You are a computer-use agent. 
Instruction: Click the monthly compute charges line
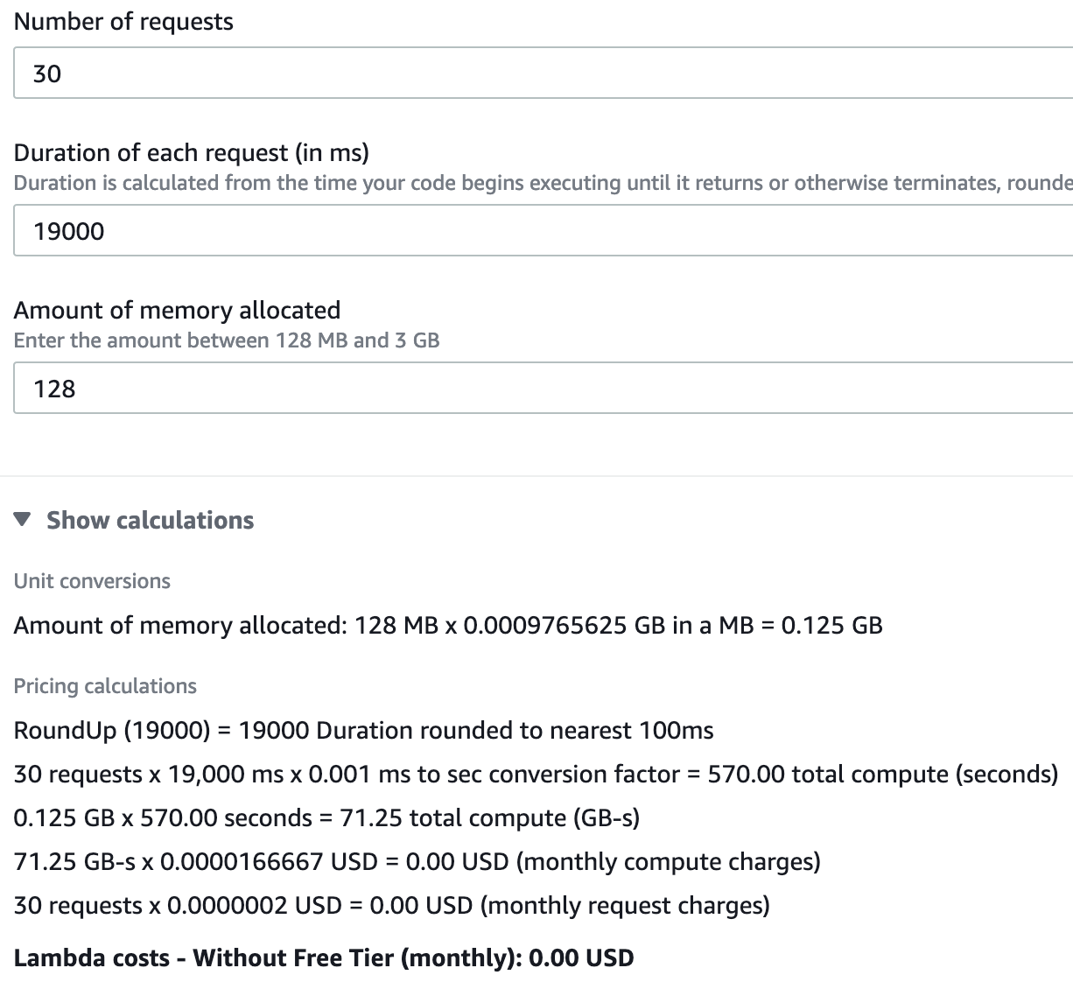417,862
